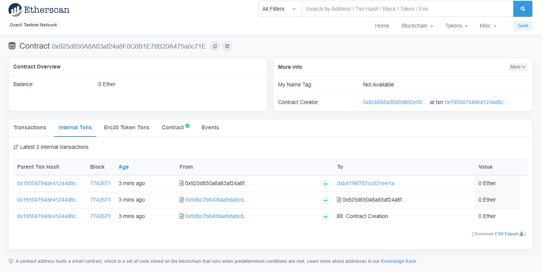Open the Knowledge Base link
This screenshot has height=272, width=542.
pos(399,261)
